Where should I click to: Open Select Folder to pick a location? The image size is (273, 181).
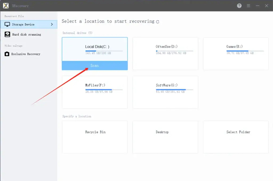[236, 137]
